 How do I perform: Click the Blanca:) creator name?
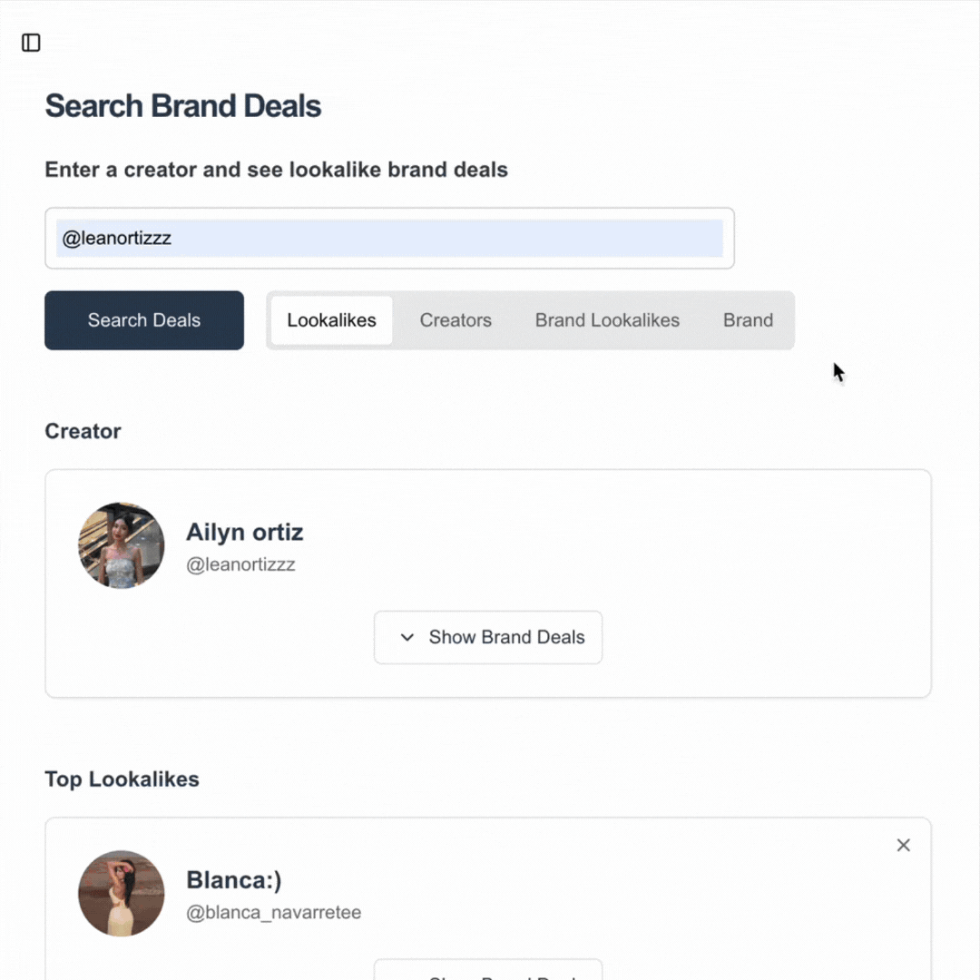click(233, 879)
